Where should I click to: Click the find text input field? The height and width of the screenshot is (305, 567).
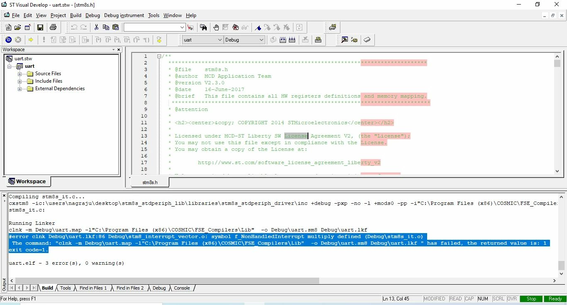point(151,27)
